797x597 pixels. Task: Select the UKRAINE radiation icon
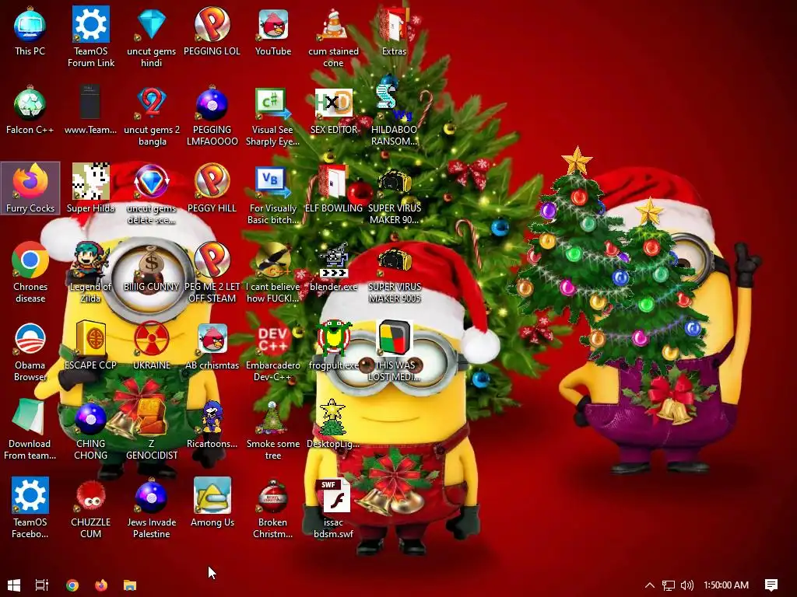[x=152, y=345]
